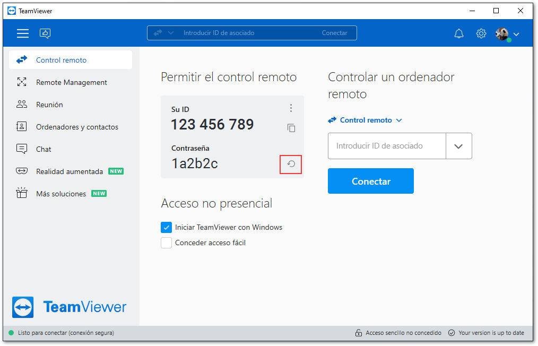
Task: Click the Remote Management expand-arrows icon
Action: click(x=22, y=82)
